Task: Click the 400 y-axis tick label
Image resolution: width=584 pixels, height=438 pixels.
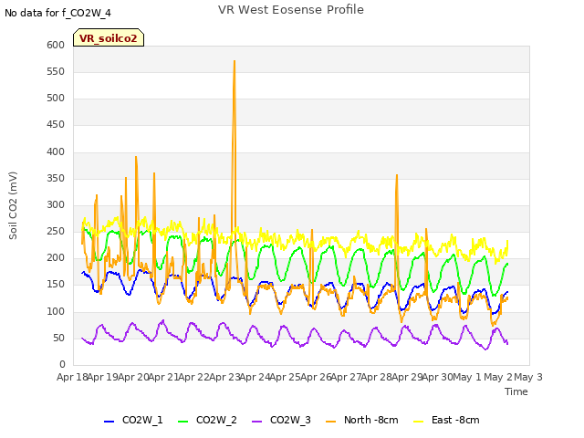Action: pos(56,152)
